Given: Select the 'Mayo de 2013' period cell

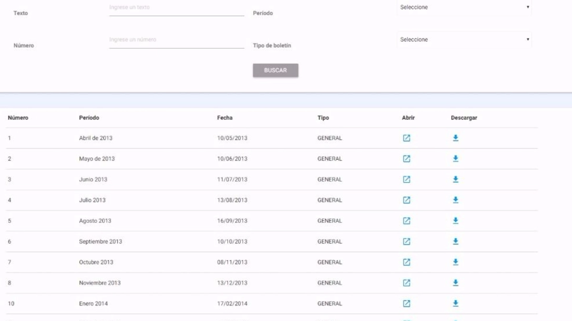Looking at the screenshot, I should 97,159.
